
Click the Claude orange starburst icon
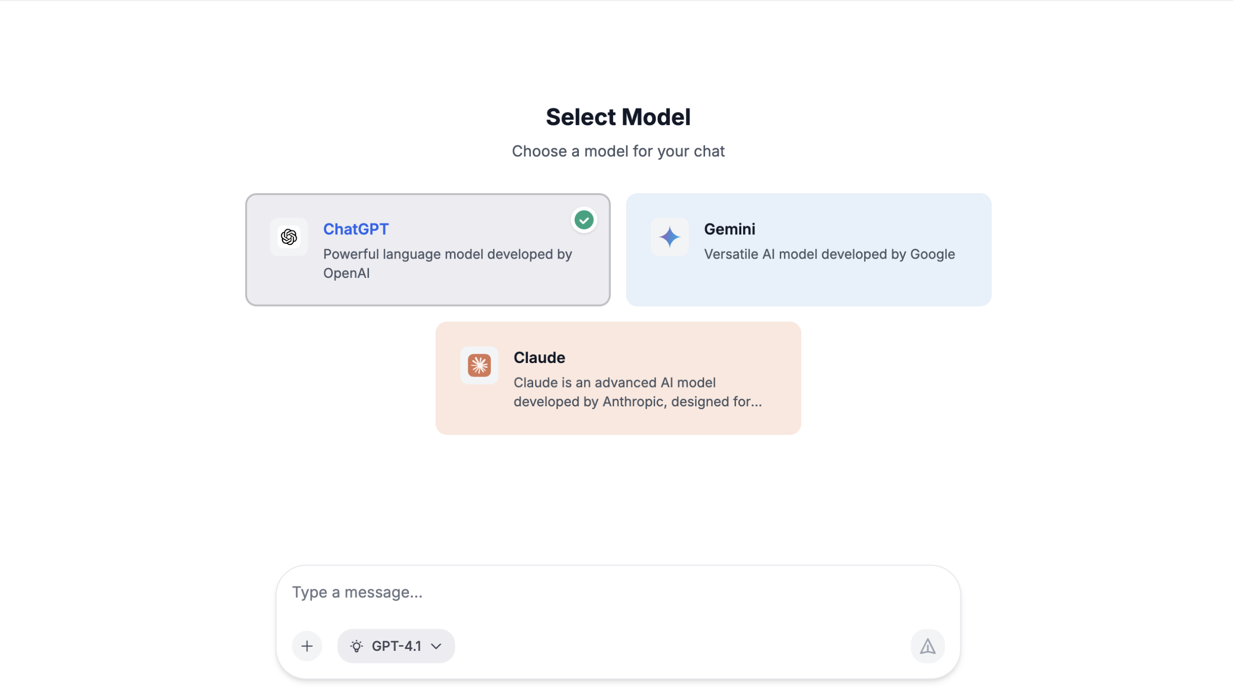[479, 365]
